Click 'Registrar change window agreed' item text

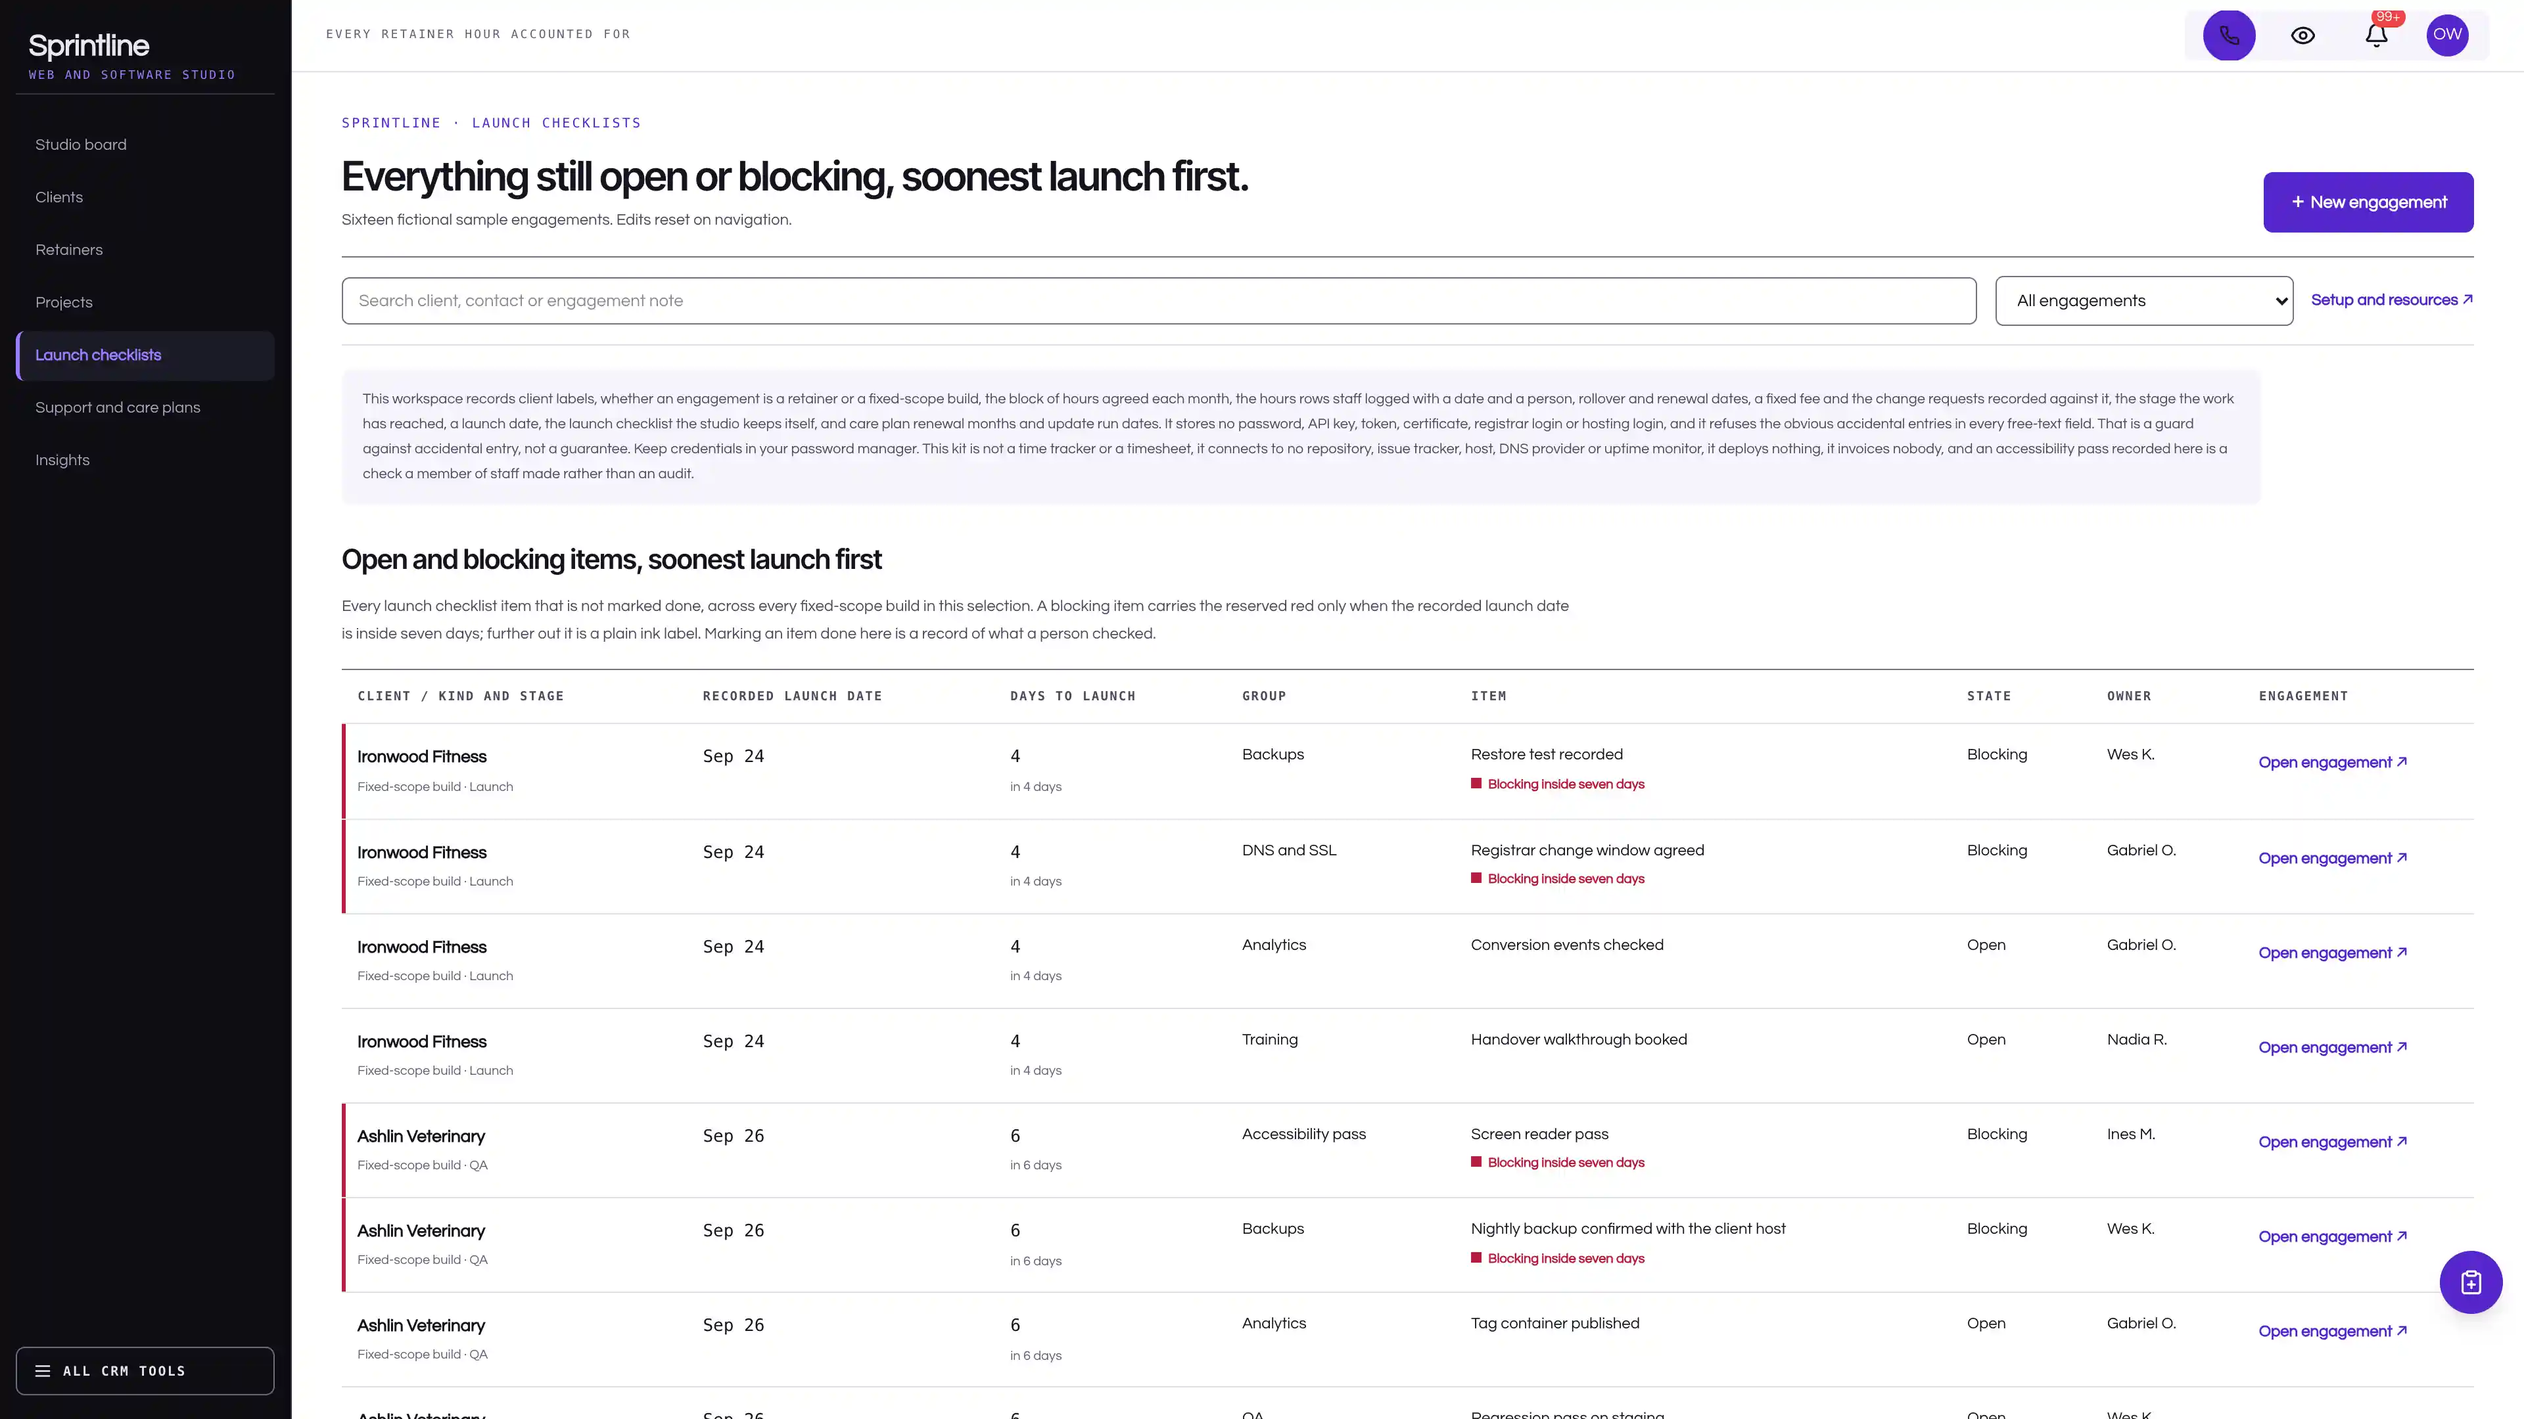(x=1587, y=851)
